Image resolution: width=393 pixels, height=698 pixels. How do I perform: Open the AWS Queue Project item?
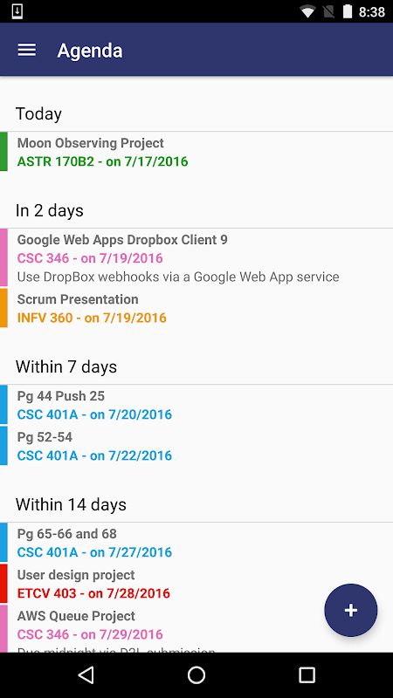pos(196,628)
